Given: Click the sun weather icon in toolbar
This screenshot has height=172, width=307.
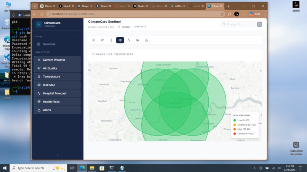Looking at the screenshot, I should click(x=94, y=40).
